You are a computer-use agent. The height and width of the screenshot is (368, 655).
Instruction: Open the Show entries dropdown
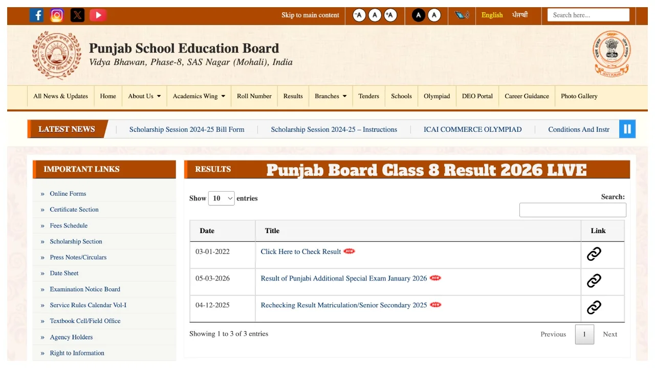pyautogui.click(x=221, y=198)
